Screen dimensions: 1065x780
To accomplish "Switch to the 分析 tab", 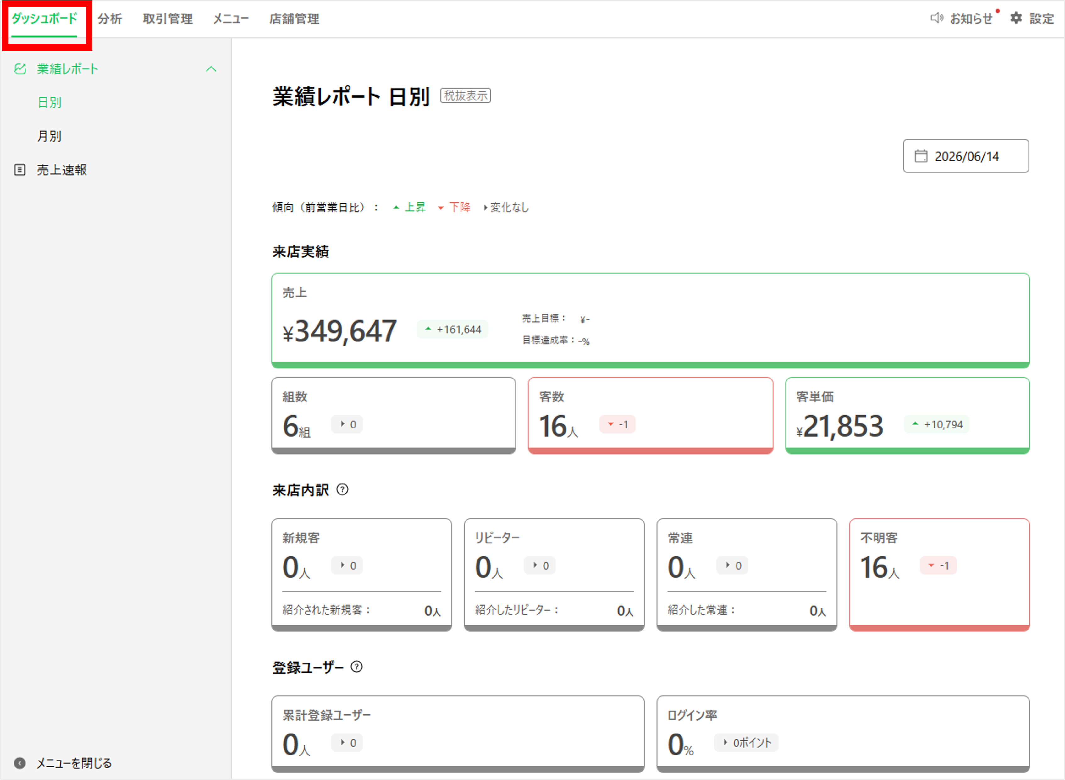I will point(110,19).
